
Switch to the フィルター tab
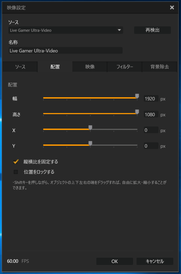(x=125, y=67)
